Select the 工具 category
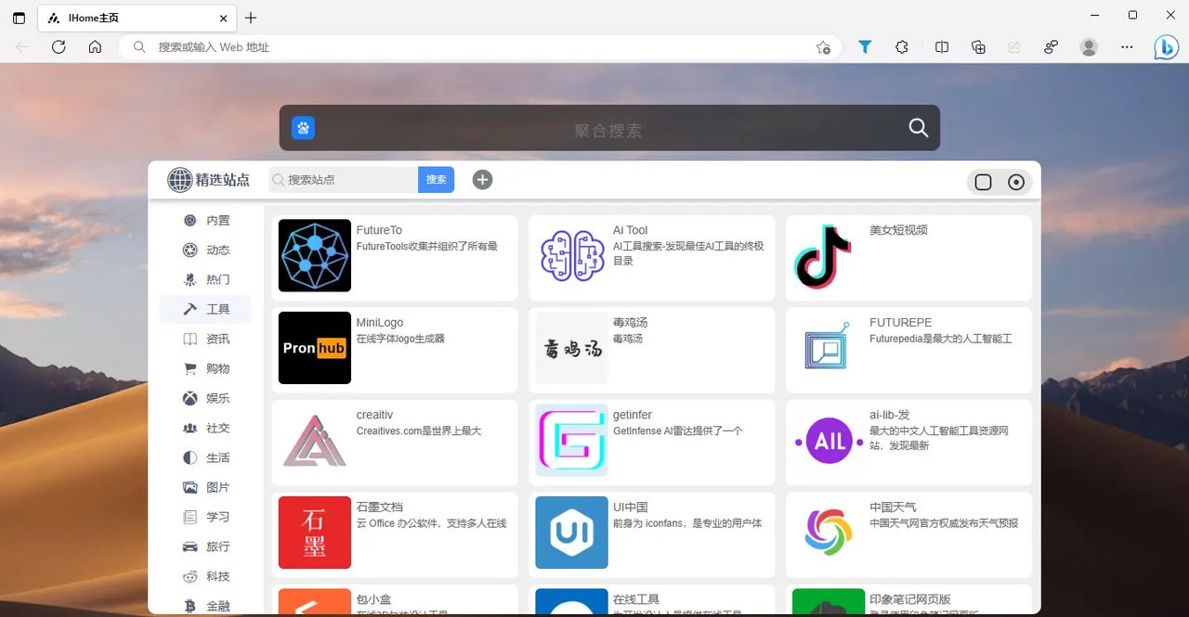This screenshot has height=617, width=1189. pos(205,309)
